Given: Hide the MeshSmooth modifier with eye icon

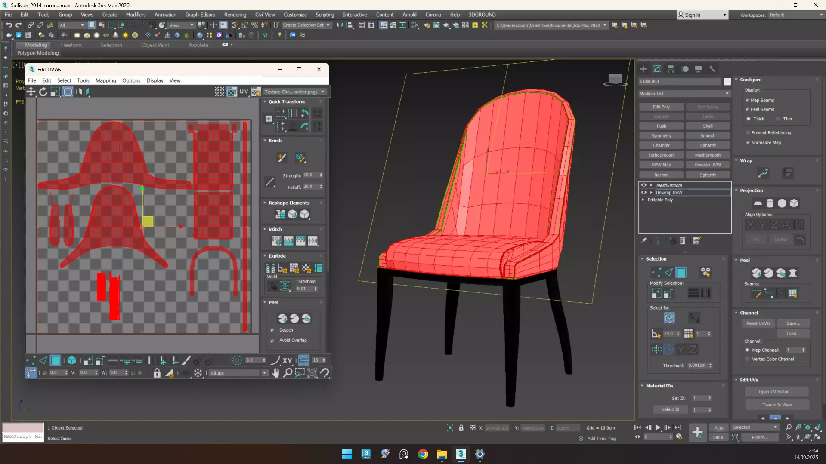Looking at the screenshot, I should click(644, 185).
